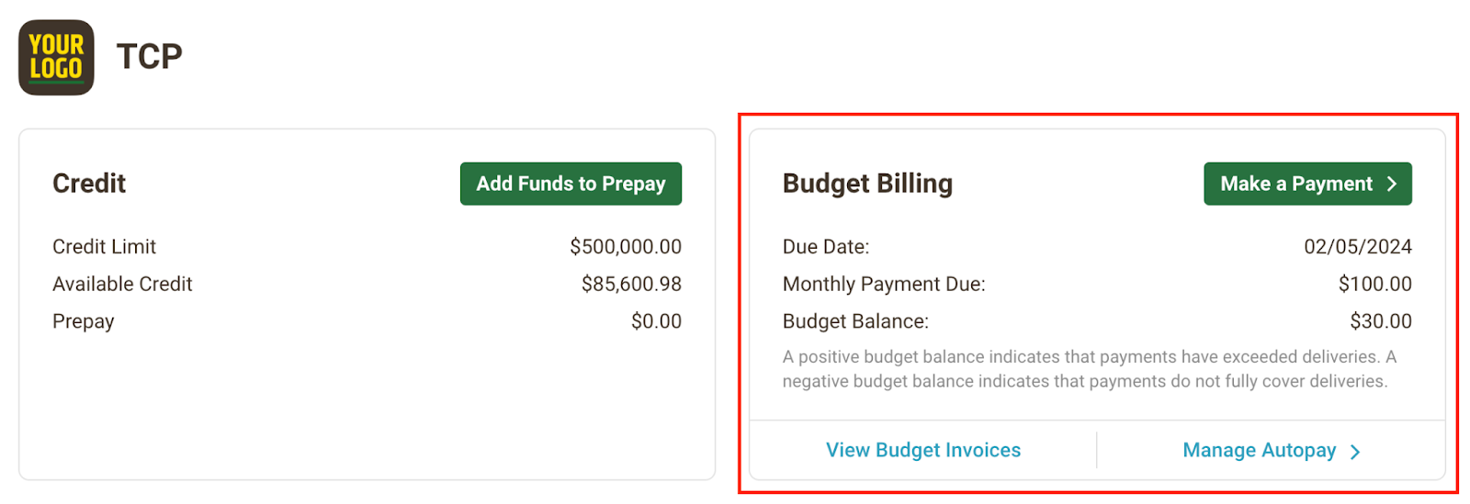1470x504 pixels.
Task: Select the Monthly Payment Due label
Action: pos(884,285)
